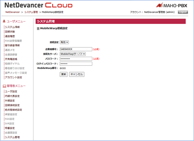
Task: Click the MAHO-PBX logo
Action: [172, 5]
